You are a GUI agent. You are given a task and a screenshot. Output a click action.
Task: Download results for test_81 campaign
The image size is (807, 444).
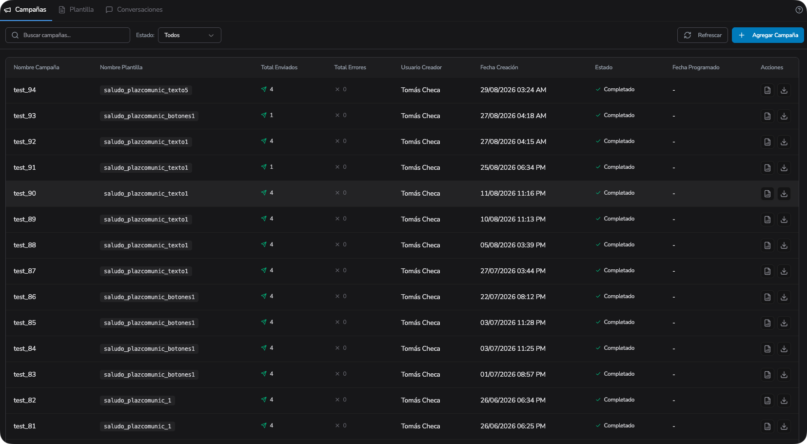[x=784, y=426]
